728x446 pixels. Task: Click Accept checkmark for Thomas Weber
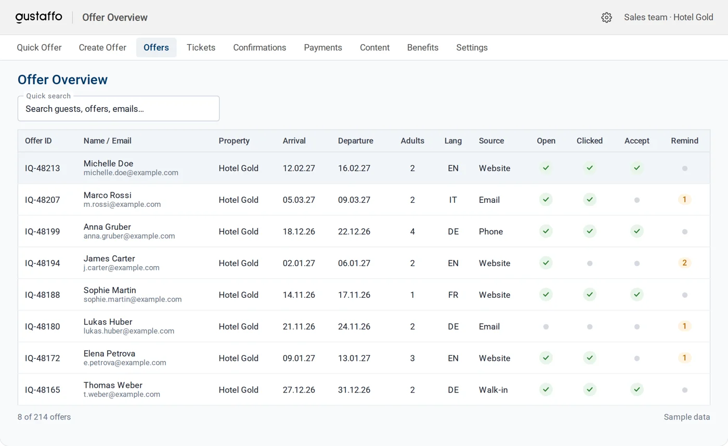[637, 390]
